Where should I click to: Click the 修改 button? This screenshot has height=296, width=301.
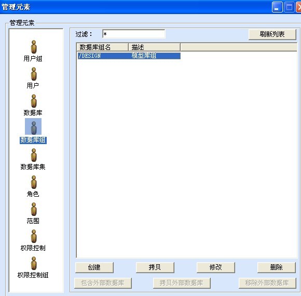tap(215, 267)
